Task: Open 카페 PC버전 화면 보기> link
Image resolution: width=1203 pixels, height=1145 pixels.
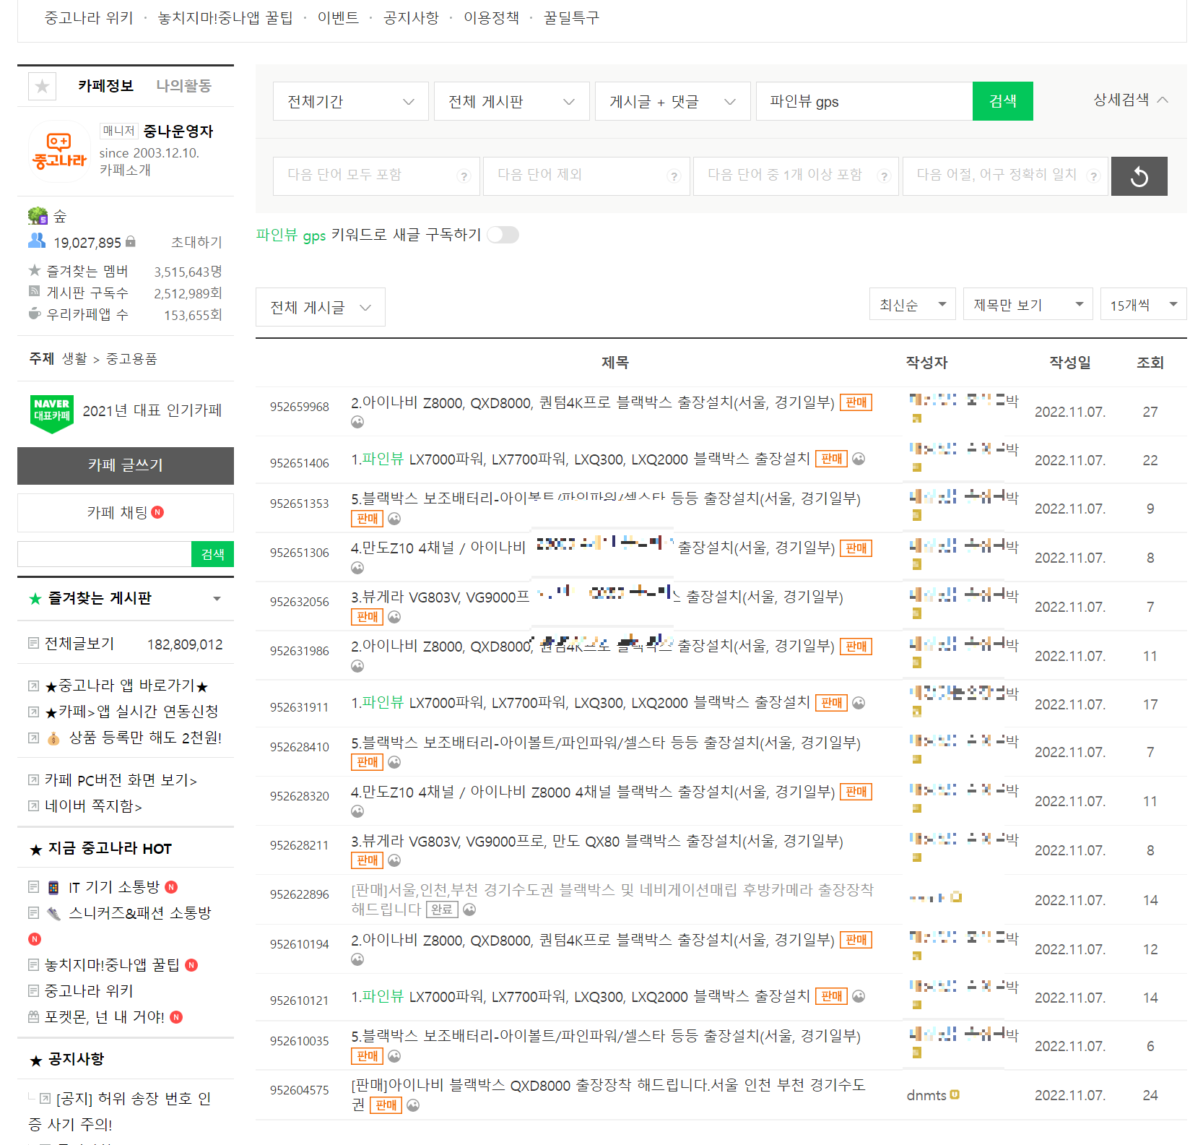Action: [x=121, y=779]
